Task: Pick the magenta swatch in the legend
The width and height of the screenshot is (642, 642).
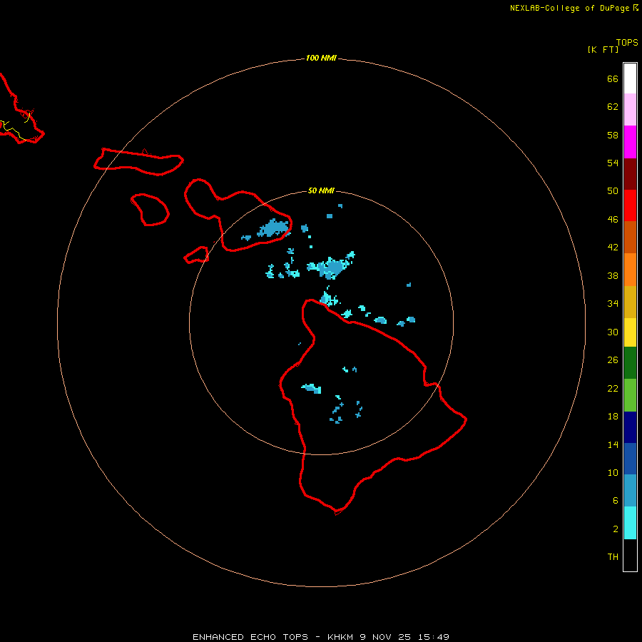Action: tap(630, 142)
